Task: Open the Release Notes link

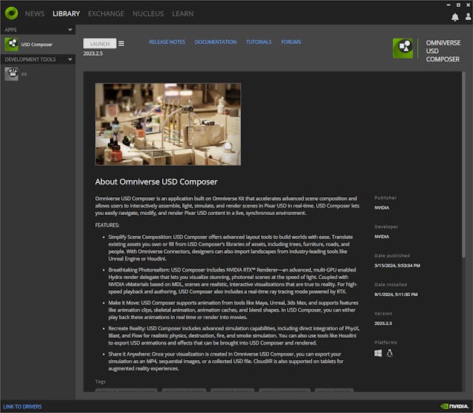Action: [x=167, y=42]
